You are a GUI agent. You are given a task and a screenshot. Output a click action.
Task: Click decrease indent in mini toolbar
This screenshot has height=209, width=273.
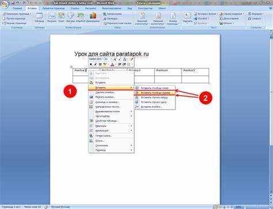(x=120, y=64)
